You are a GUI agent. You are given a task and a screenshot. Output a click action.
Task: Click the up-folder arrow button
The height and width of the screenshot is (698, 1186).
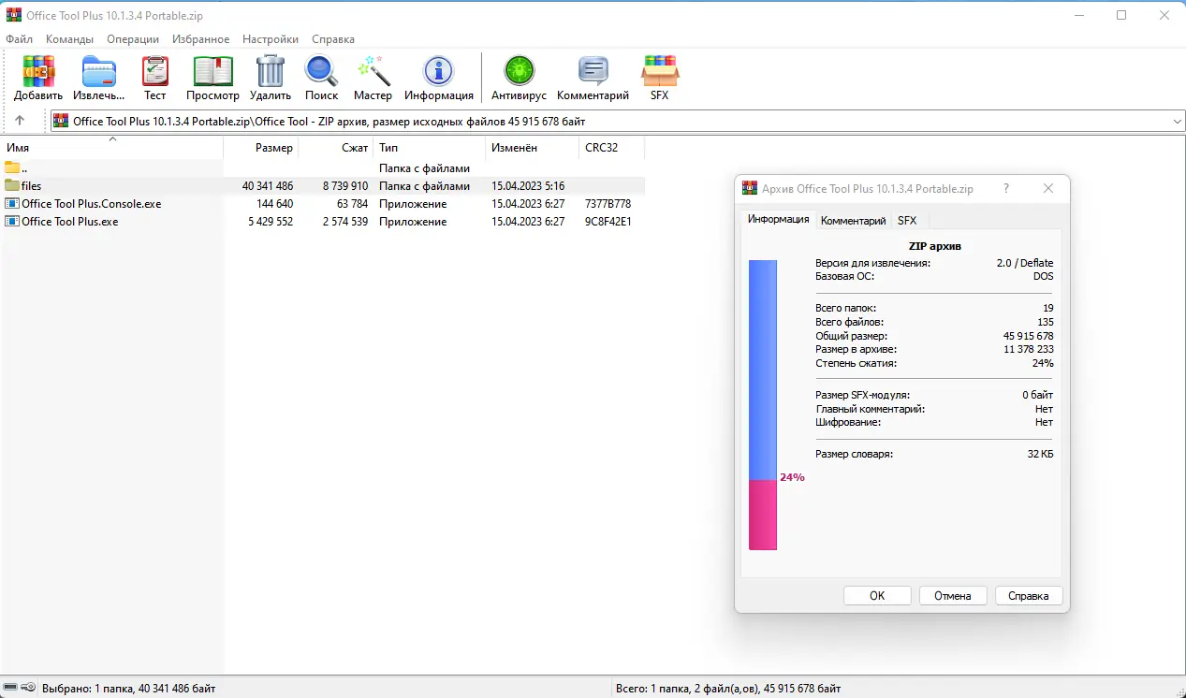(x=20, y=120)
